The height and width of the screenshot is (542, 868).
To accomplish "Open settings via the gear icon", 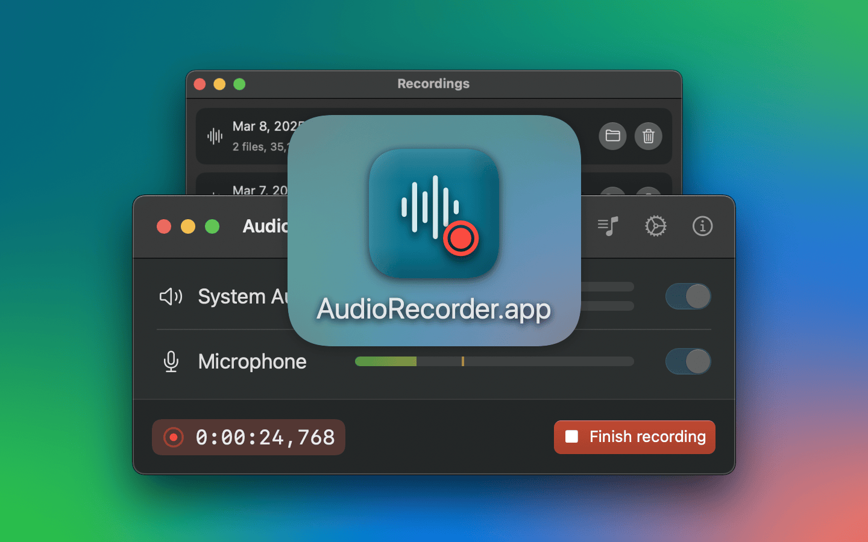I will [x=655, y=226].
